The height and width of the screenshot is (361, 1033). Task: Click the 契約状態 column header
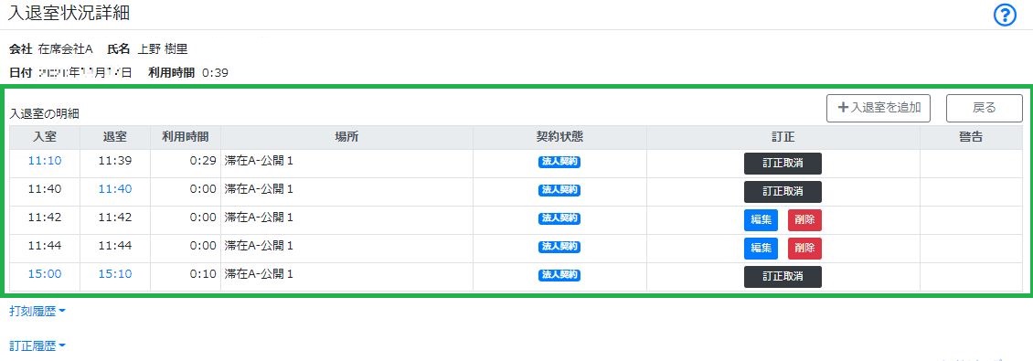pos(559,137)
